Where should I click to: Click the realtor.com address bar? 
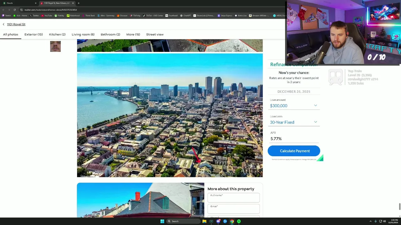(150, 10)
